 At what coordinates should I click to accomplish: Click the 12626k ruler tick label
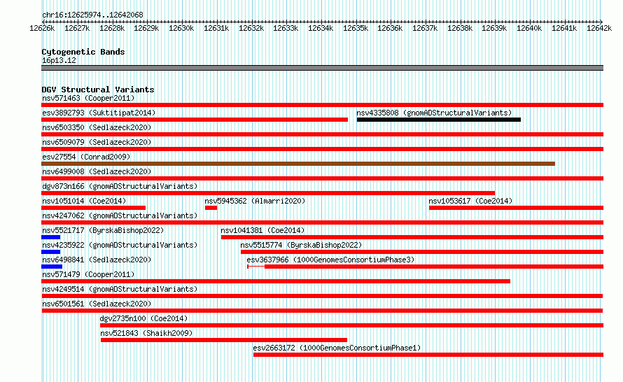(x=42, y=28)
